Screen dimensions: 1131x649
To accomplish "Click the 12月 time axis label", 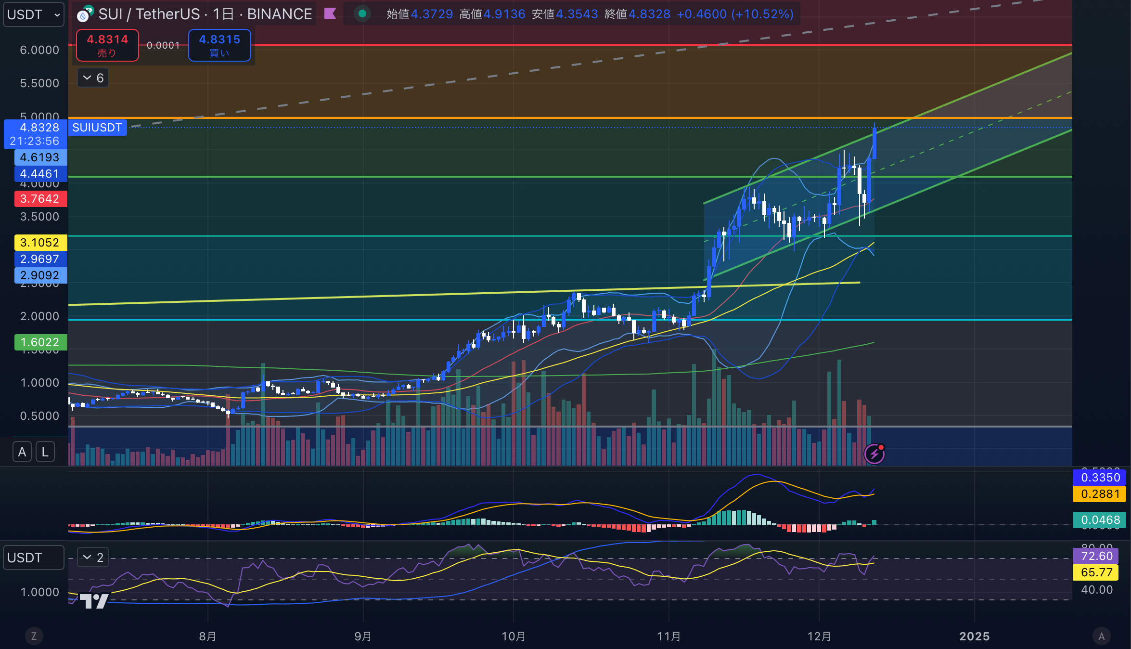I will (x=819, y=636).
